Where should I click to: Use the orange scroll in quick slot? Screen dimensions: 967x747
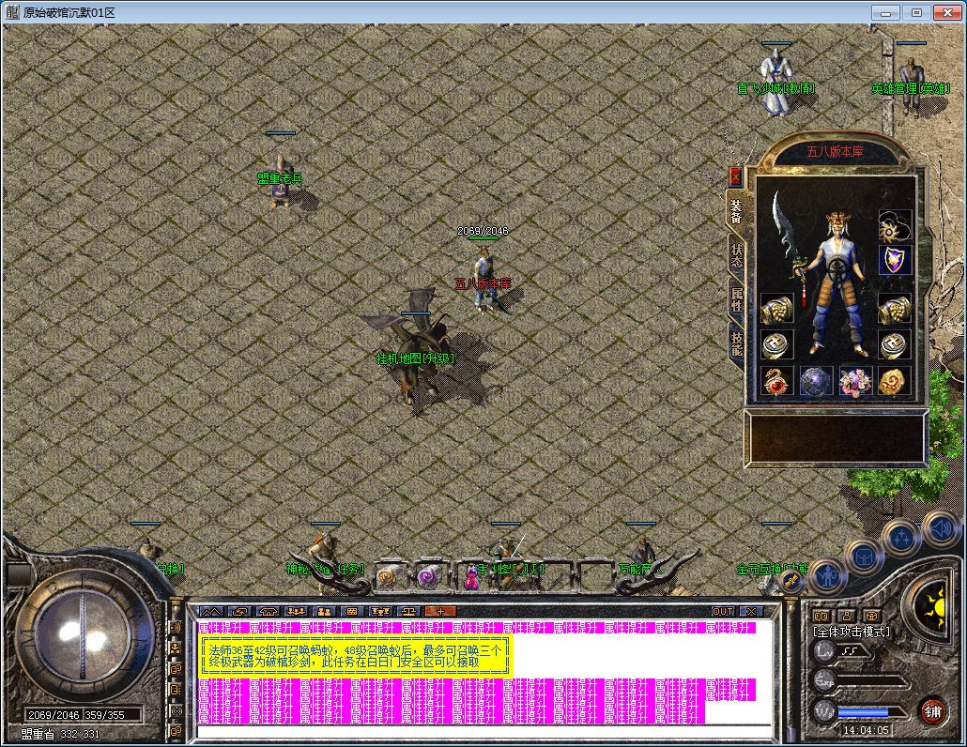pos(389,577)
